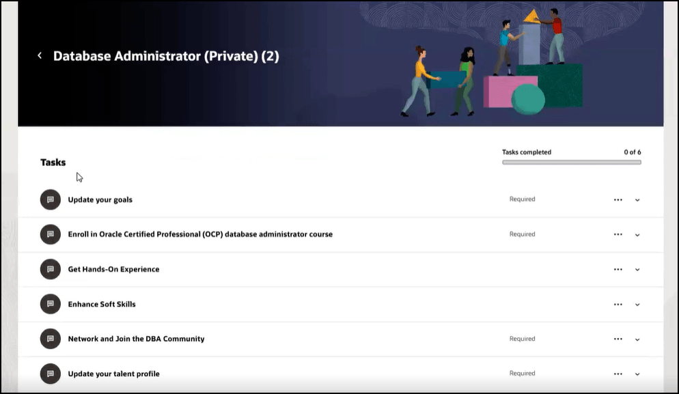
Task: Click the Required label on Update your goals
Action: coord(523,199)
